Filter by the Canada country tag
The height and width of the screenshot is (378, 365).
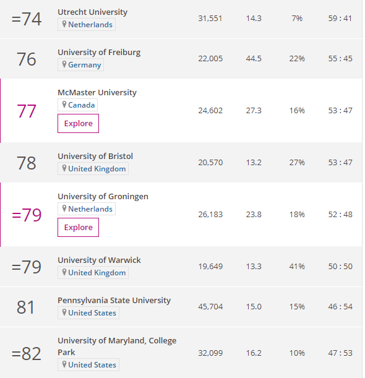77,105
